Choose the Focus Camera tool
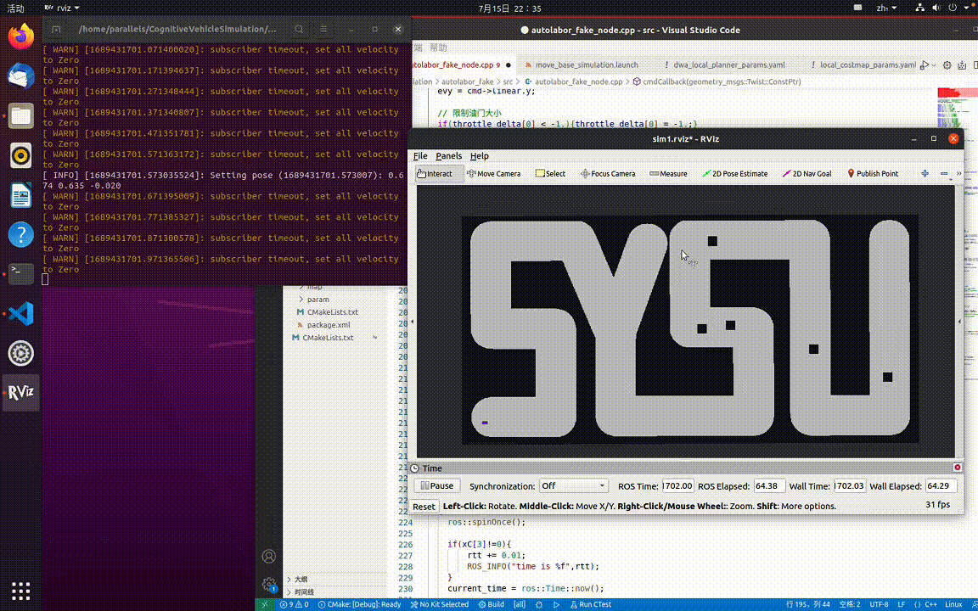Screen dimensions: 978x611 click(x=608, y=174)
